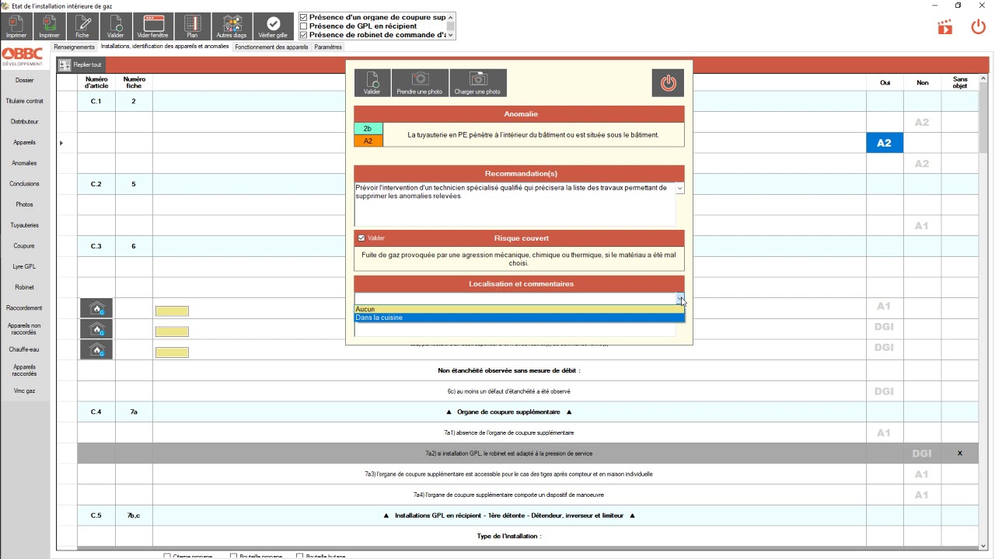The height and width of the screenshot is (559, 995).
Task: Click Raccordement in the sidebar
Action: click(24, 308)
